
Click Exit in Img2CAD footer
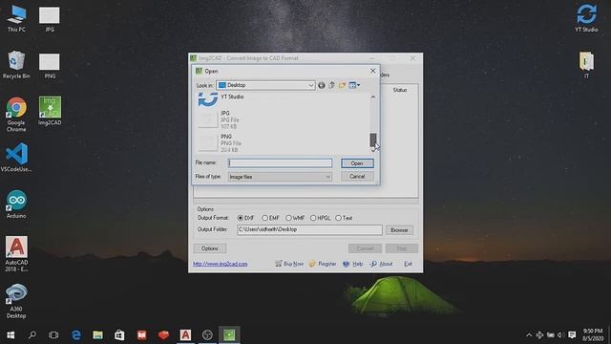coord(408,264)
